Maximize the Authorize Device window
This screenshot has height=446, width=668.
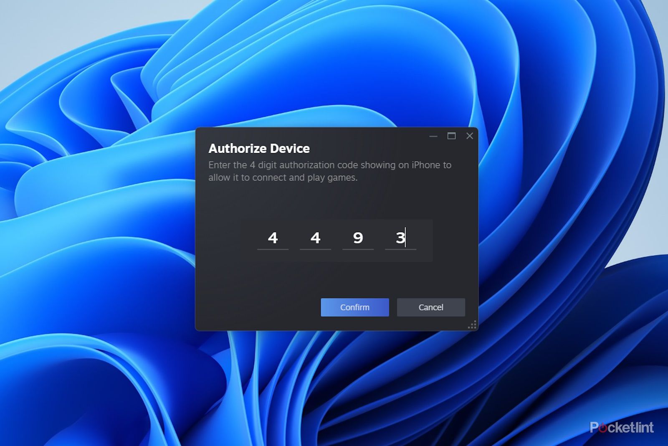tap(451, 136)
